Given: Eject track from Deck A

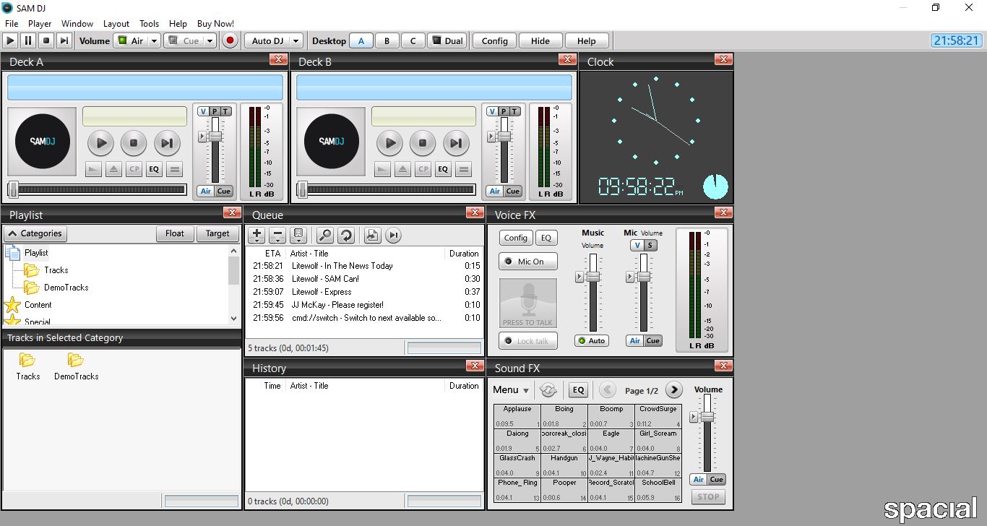Looking at the screenshot, I should pos(113,170).
